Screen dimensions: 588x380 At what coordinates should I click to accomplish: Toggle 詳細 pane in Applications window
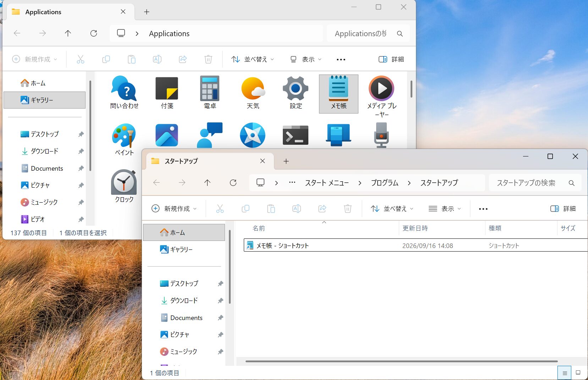point(391,59)
